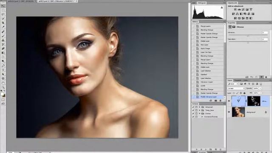
Task: Click the Vibrance slider track
Action: (248, 35)
